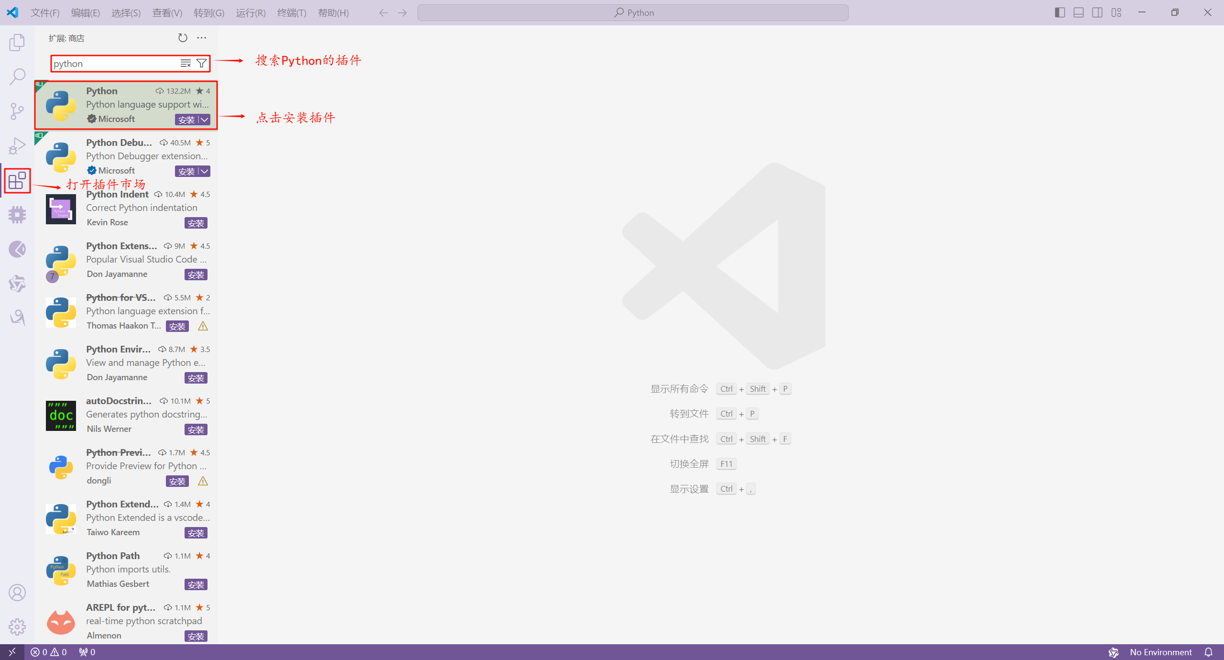1224x660 pixels.
Task: Go back with the navigation arrow
Action: click(x=383, y=13)
